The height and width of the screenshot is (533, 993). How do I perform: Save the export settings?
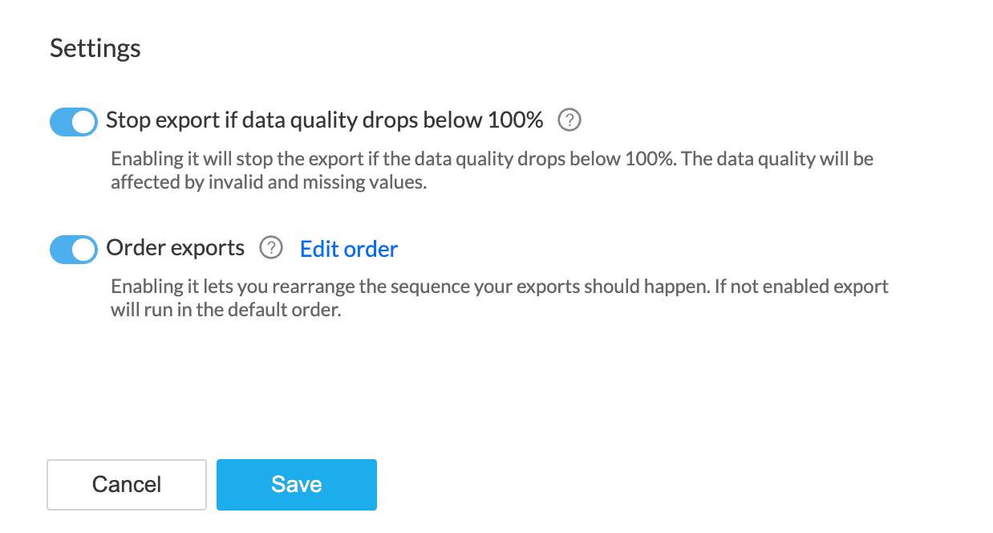(296, 484)
